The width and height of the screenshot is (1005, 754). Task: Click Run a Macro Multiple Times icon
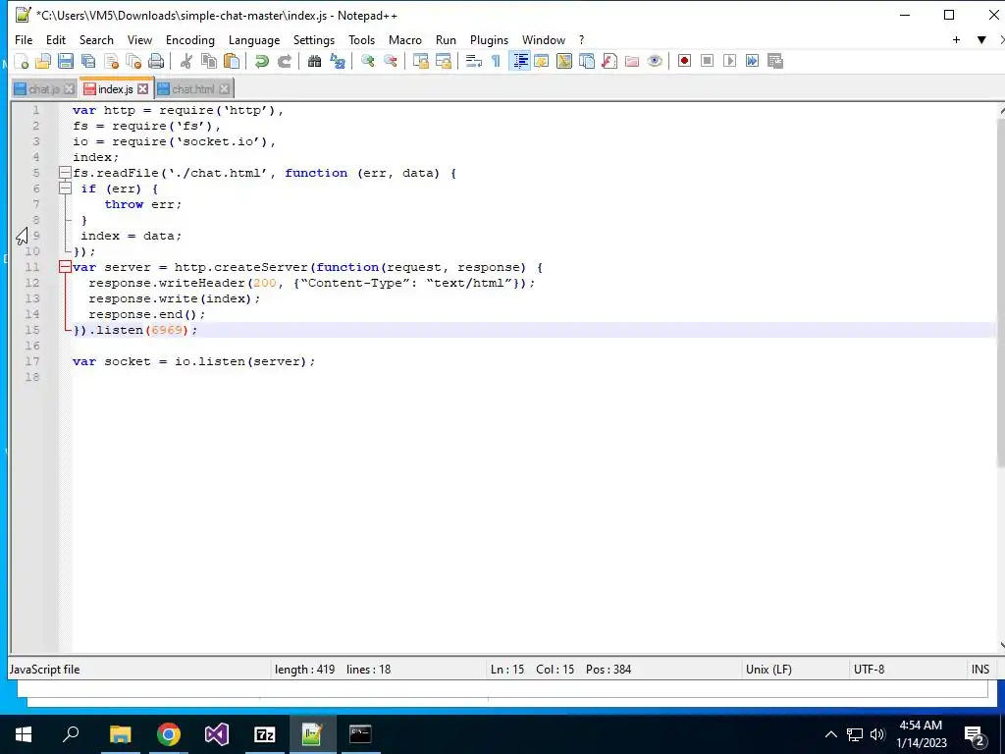click(752, 61)
